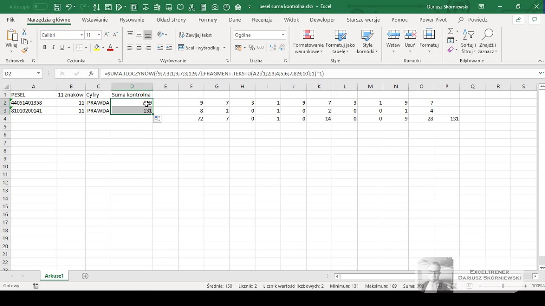The image size is (545, 306).
Task: Click the AutoSum sigma icon
Action: [x=450, y=31]
